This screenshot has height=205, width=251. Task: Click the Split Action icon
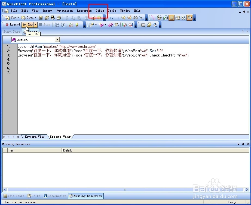click(111, 25)
